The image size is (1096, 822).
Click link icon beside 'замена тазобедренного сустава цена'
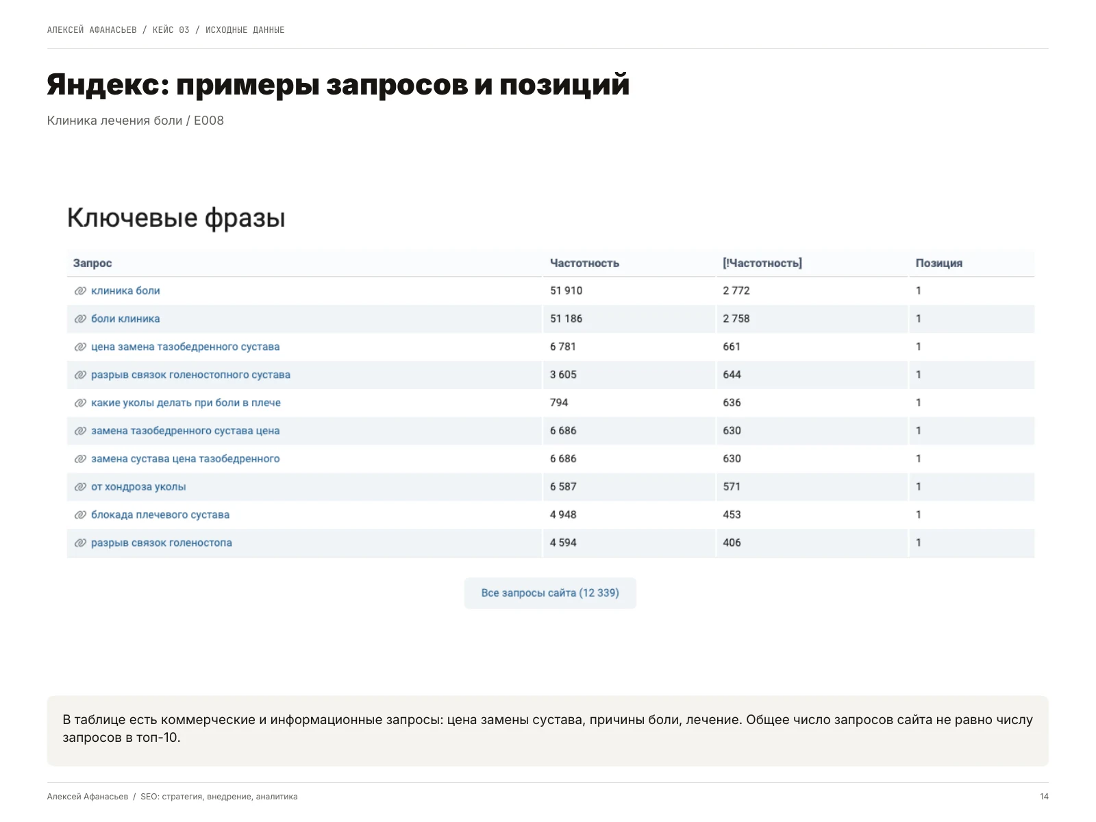pos(80,432)
